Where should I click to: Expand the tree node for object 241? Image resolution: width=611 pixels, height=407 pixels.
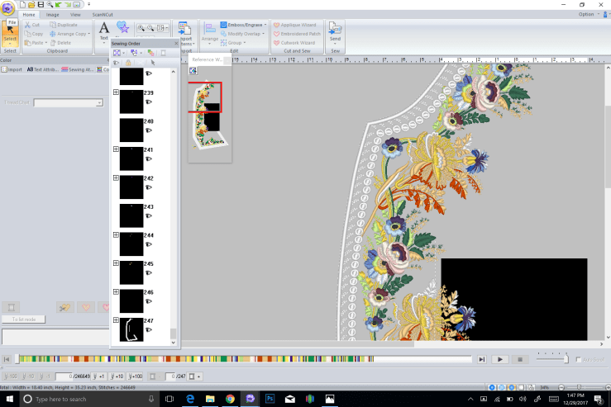[116, 149]
